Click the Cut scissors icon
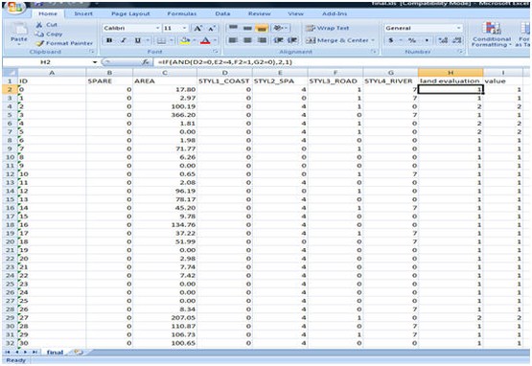 point(39,25)
